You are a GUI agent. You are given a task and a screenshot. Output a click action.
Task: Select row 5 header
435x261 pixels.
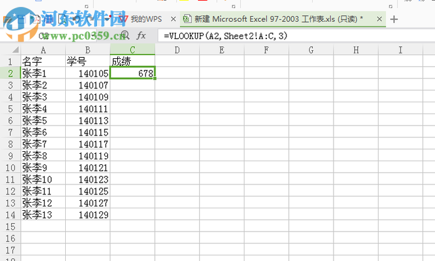10,109
